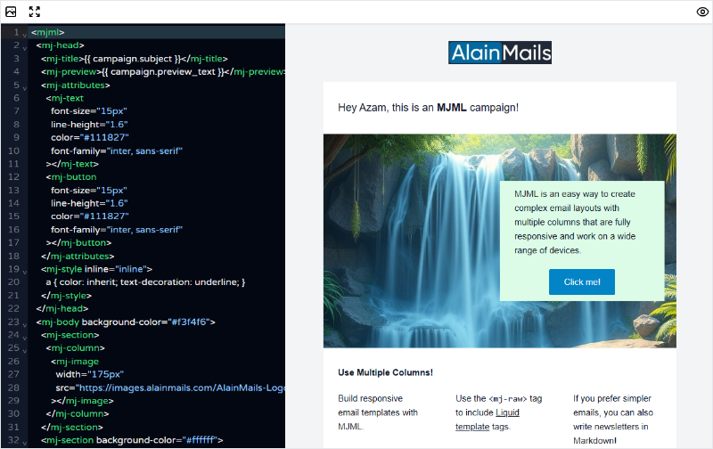Click the AlainMails logo in the preview
The image size is (713, 449).
pyautogui.click(x=499, y=53)
